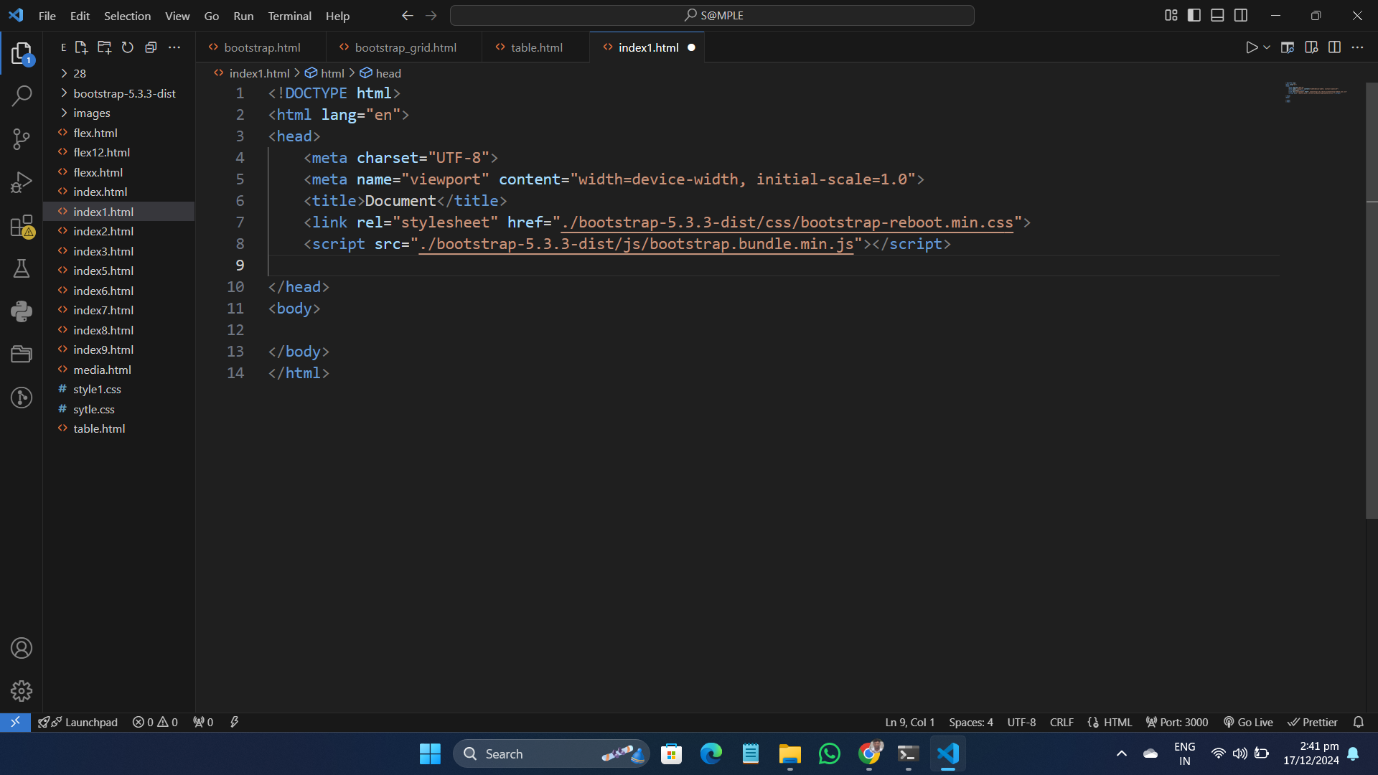Refresh the Explorer file list
This screenshot has width=1378, height=775.
(128, 47)
